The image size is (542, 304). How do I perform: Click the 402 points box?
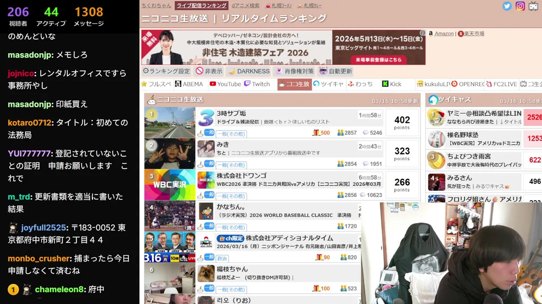click(402, 122)
